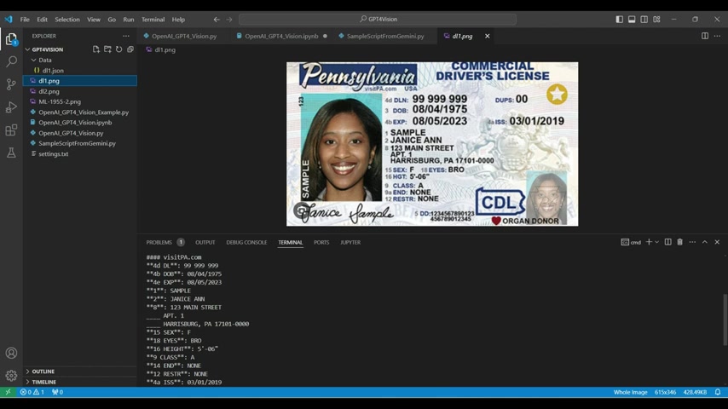Toggle the secondary side bar layout button
This screenshot has width=728, height=409.
(644, 20)
